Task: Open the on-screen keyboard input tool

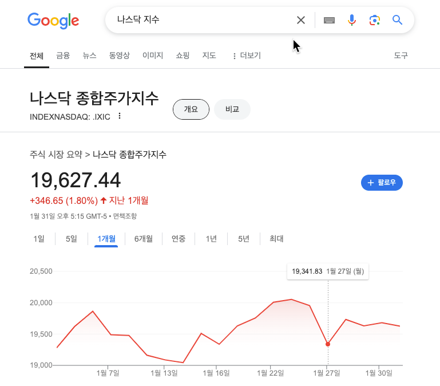Action: (329, 20)
